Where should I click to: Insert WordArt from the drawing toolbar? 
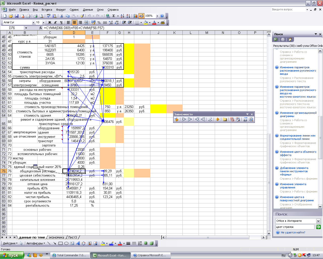coord(78,243)
